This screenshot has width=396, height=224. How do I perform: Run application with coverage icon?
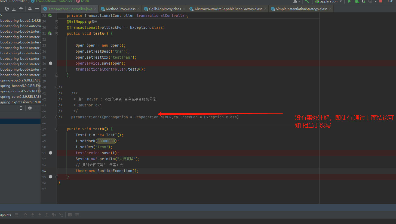(x=363, y=1)
